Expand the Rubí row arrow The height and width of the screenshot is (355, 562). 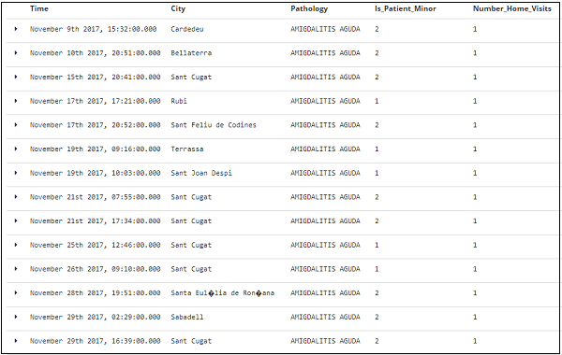click(x=16, y=101)
